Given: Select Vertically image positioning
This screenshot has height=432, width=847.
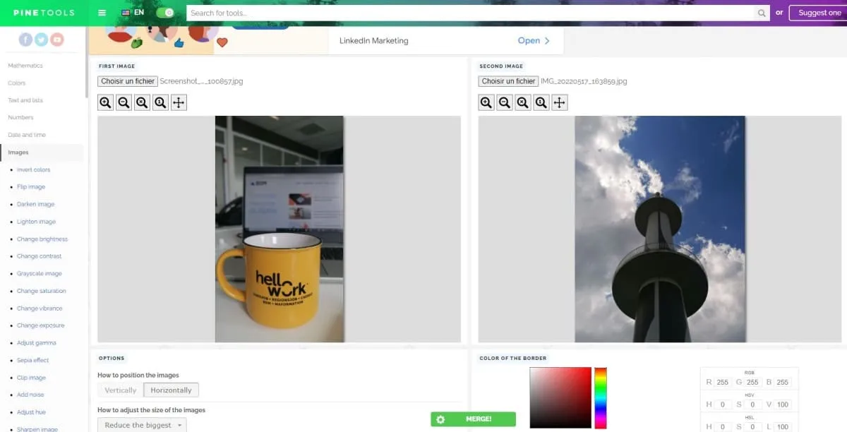Looking at the screenshot, I should pyautogui.click(x=121, y=390).
